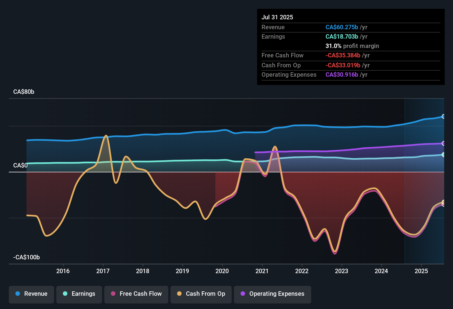Hide the Free Cash Flow series
Screen dimensions: 453x309
pyautogui.click(x=136, y=294)
